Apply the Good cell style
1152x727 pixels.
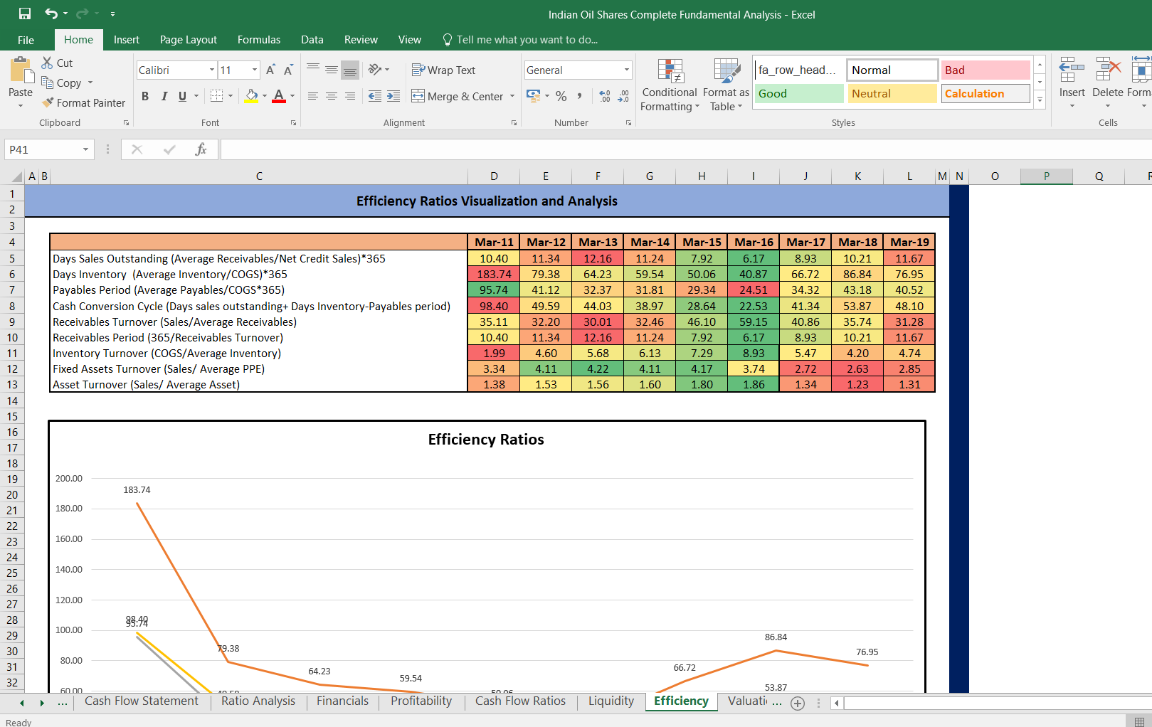[799, 93]
